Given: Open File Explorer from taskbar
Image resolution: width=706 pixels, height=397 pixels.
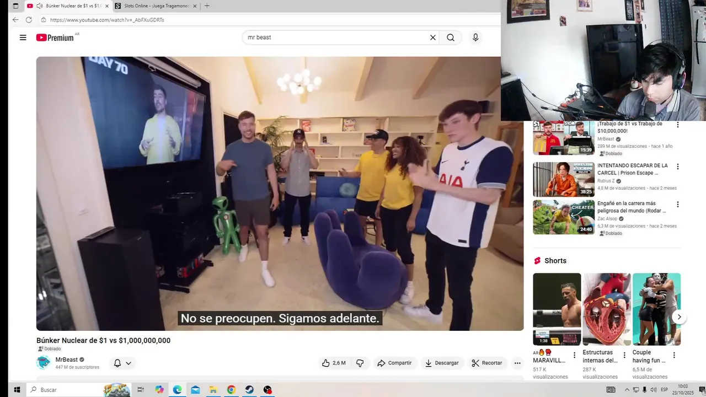Looking at the screenshot, I should (213, 390).
